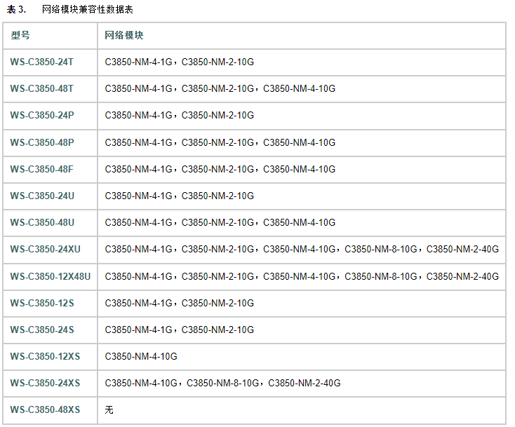Select the WS-C3850-24U model entry
Screen dimensions: 515x427
(x=42, y=196)
